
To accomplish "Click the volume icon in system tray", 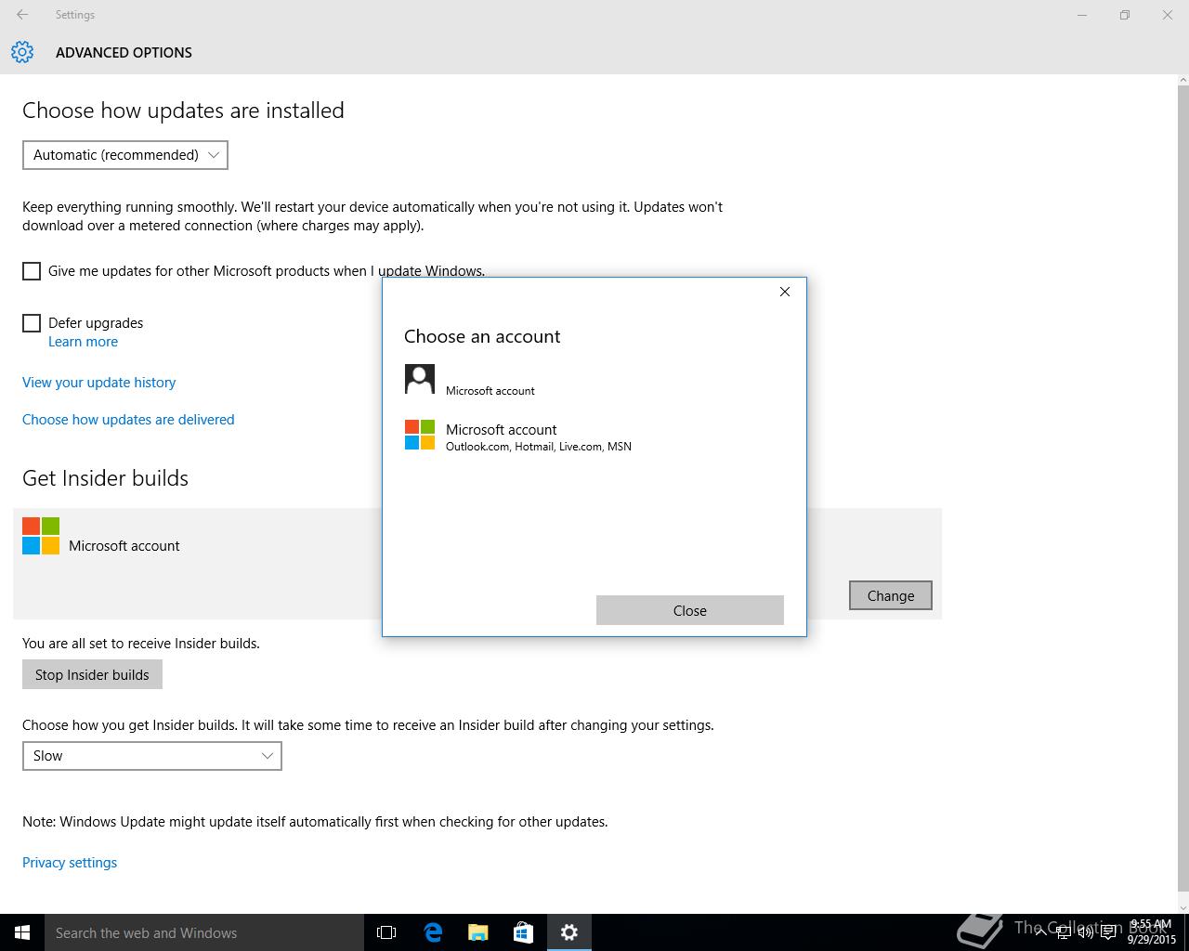I will point(1086,932).
